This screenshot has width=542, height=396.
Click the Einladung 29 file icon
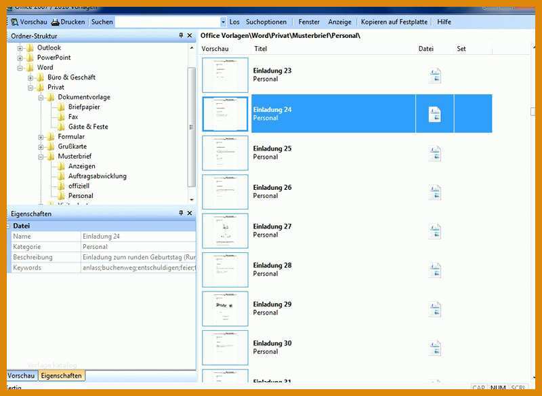pyautogui.click(x=435, y=309)
